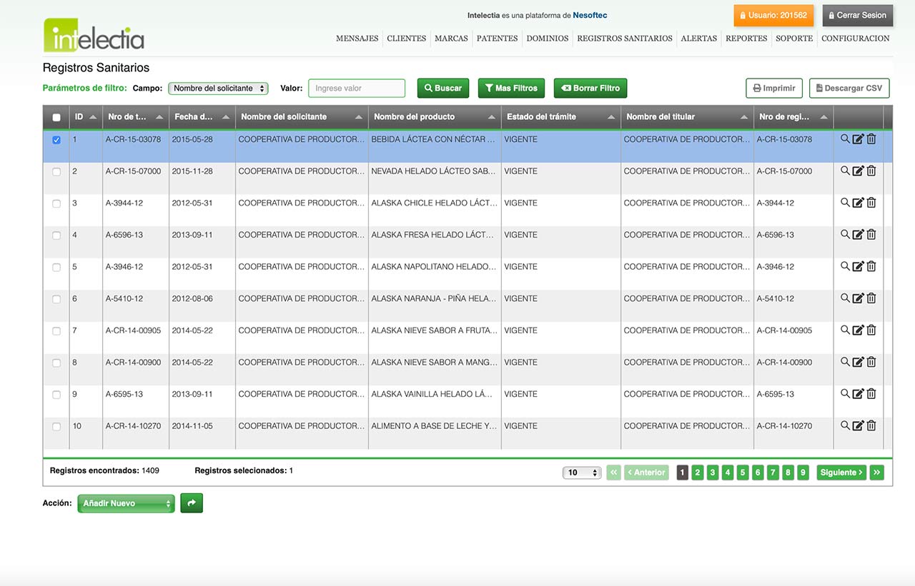Sort by Nombre del producto column arrow
Screen dimensions: 915x586
point(492,117)
